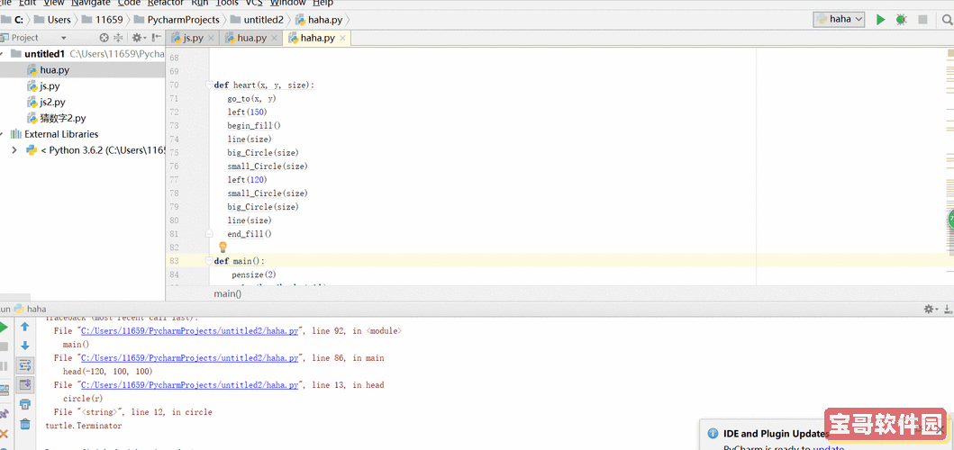
Task: Click haha.py in the navigation breadcrumb
Action: pos(318,20)
